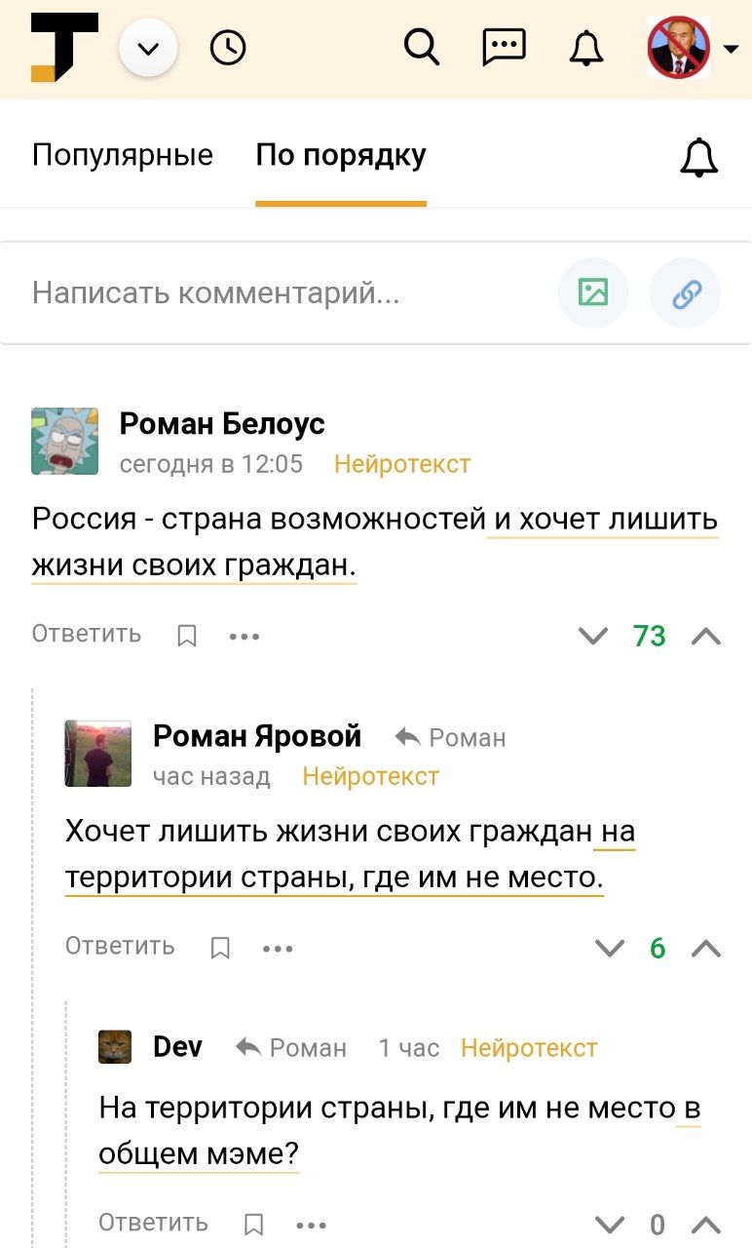Open the messages chat bubble icon

pos(504,47)
